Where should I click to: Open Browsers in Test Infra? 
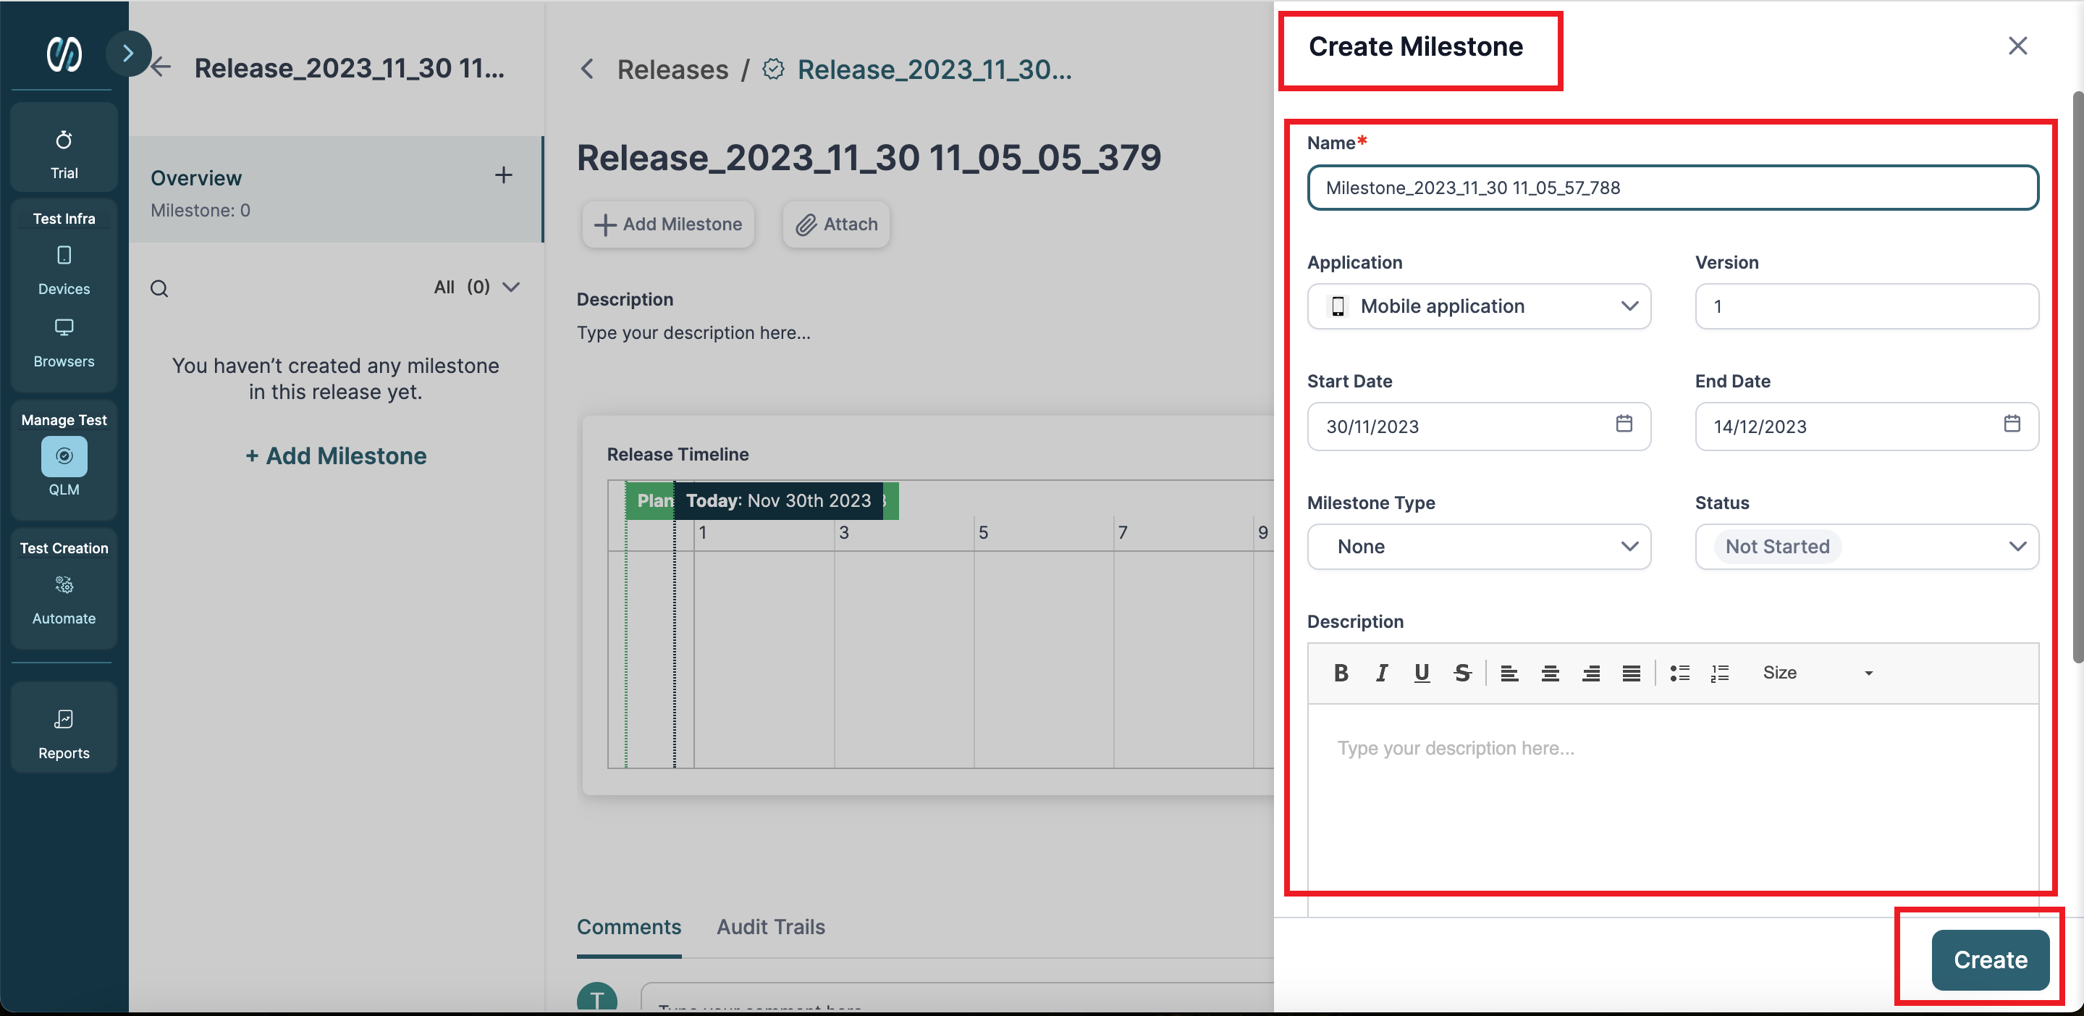point(64,343)
